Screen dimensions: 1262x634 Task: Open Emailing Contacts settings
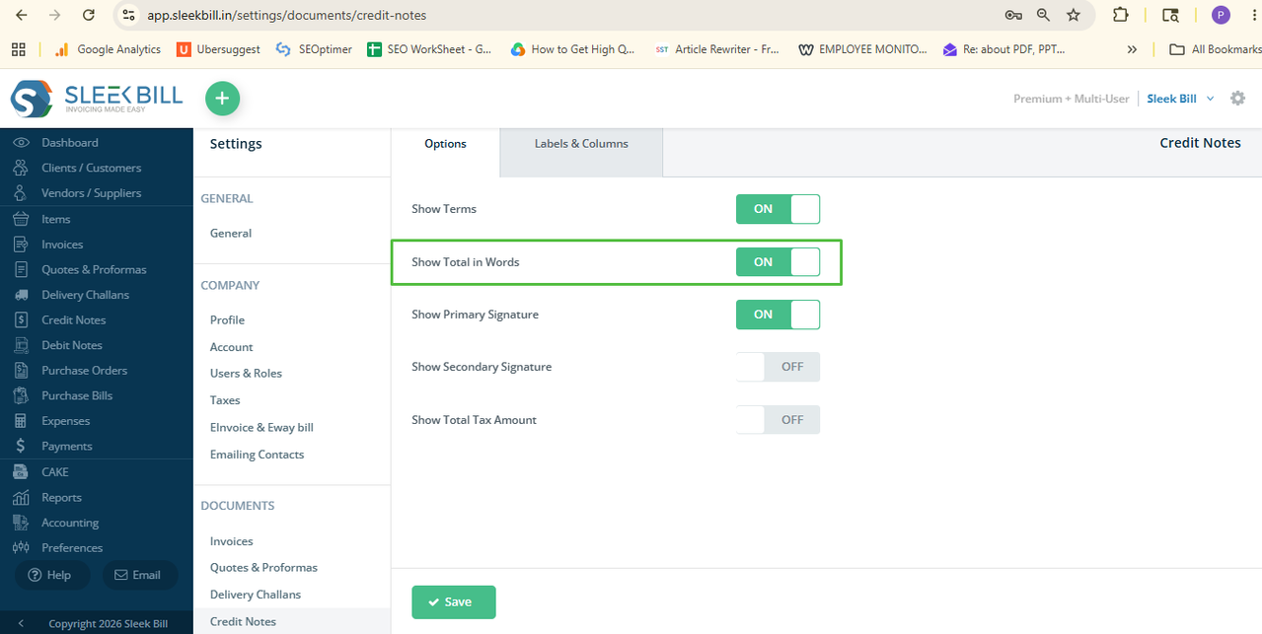(x=257, y=455)
